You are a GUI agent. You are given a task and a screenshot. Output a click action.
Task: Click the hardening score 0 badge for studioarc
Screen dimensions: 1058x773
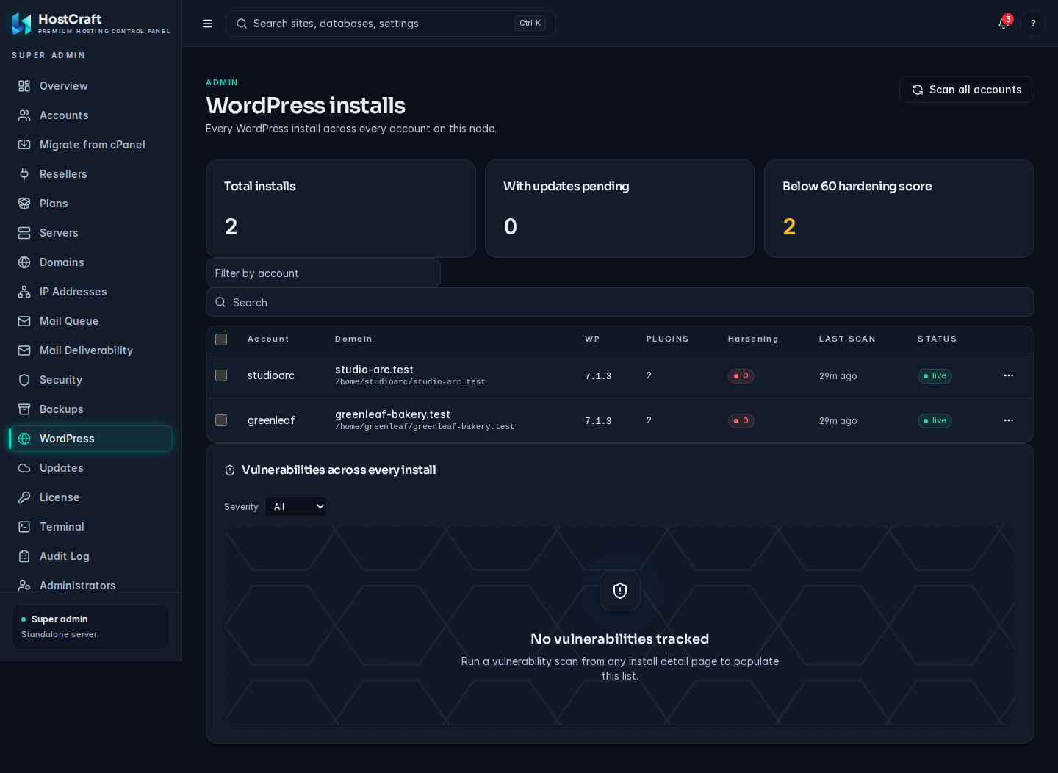pos(741,375)
